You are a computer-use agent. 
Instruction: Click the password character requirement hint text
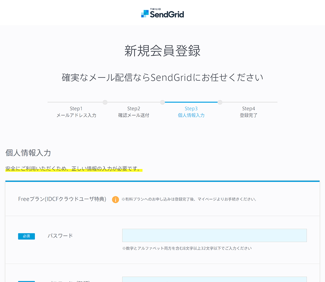tap(186, 248)
